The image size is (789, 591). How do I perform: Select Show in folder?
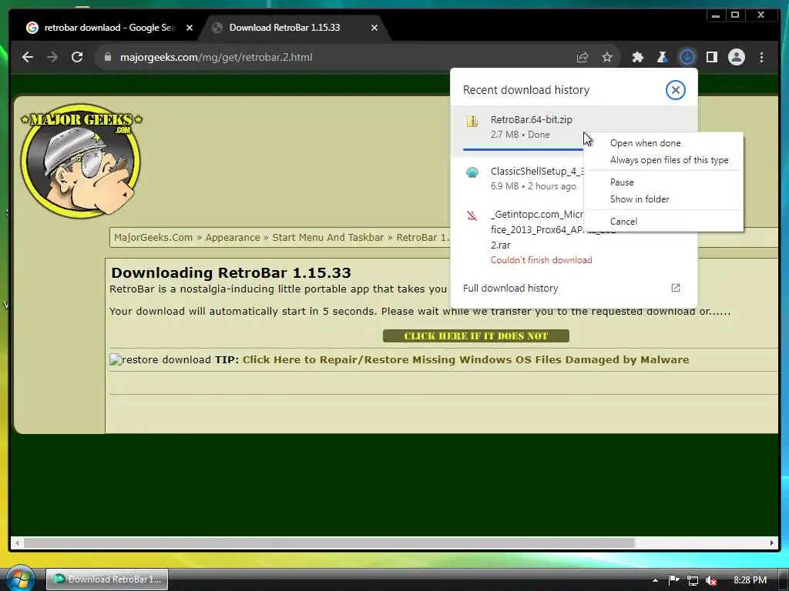point(640,199)
